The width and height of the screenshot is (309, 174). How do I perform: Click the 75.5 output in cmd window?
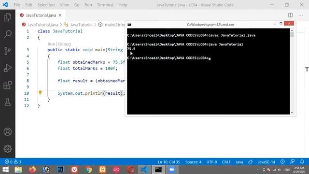click(131, 49)
